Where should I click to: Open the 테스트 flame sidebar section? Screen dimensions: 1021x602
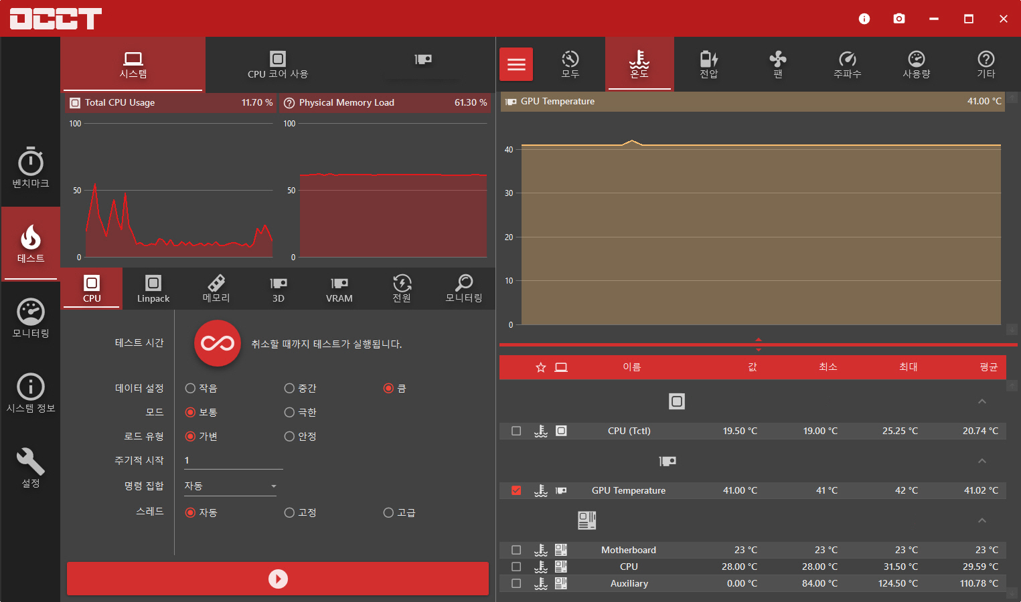31,243
